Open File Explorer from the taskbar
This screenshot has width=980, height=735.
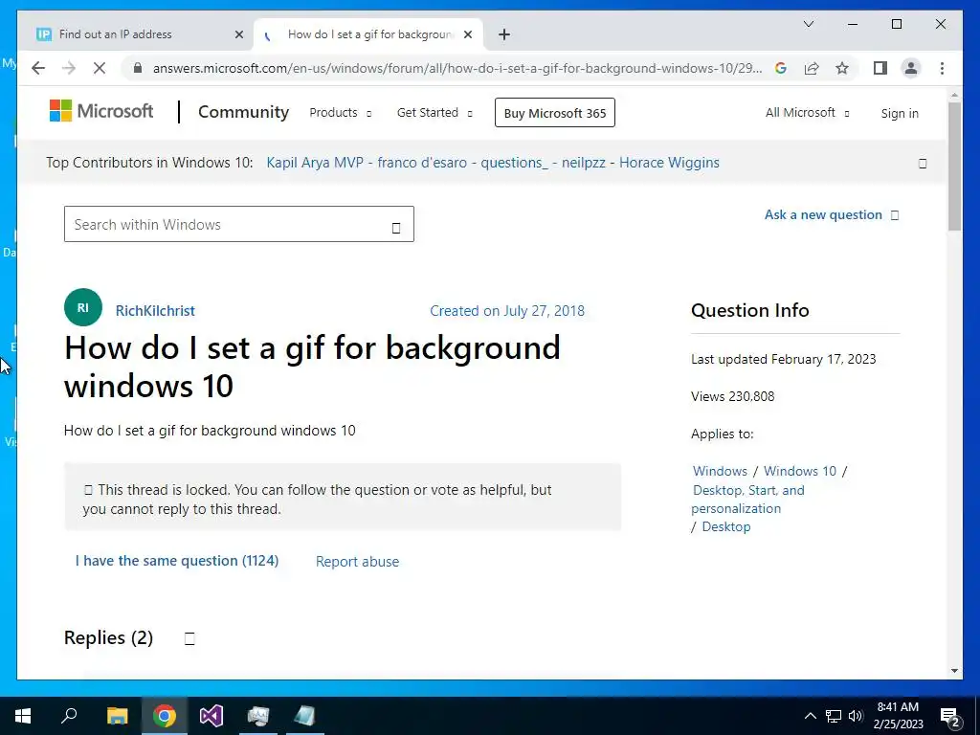(x=117, y=716)
